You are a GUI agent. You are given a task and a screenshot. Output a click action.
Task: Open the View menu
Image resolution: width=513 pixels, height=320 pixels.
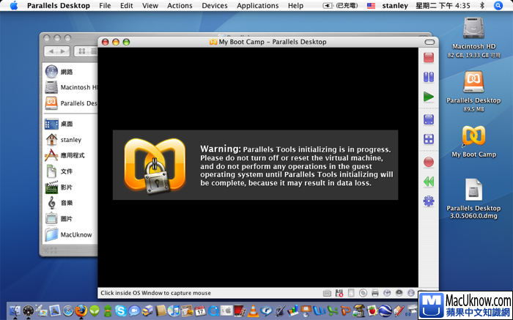click(x=150, y=6)
